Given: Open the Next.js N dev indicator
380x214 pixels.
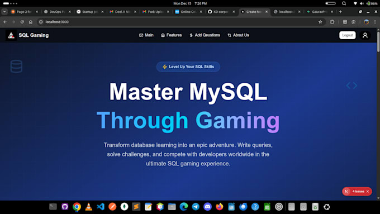Looking at the screenshot, I should [346, 192].
